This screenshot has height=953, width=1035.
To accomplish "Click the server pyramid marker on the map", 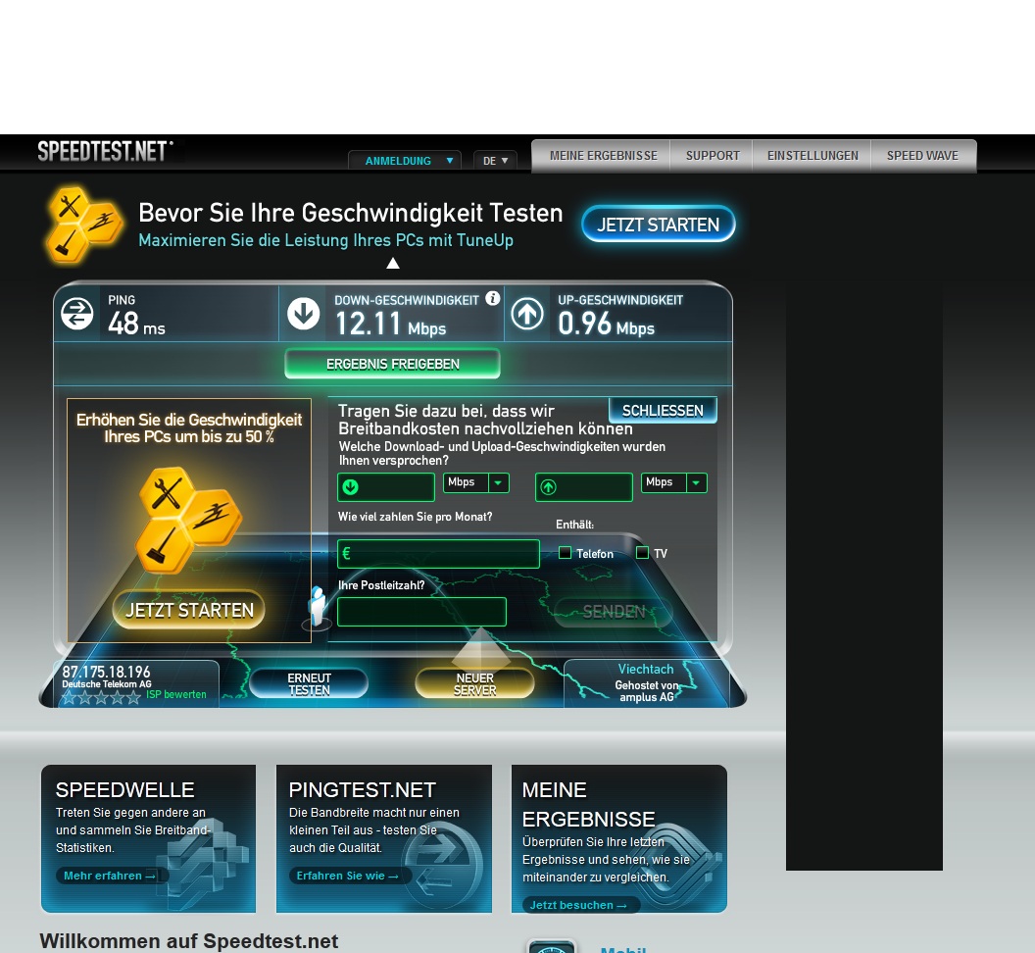I will point(480,649).
